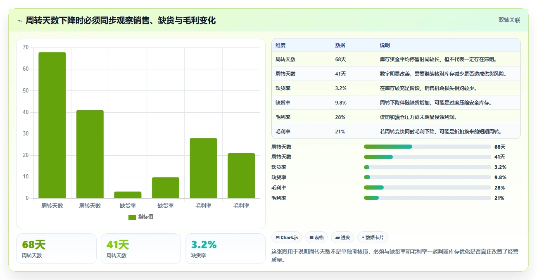The image size is (537, 280).
Task: Click the 维度 table column header
Action: [280, 45]
